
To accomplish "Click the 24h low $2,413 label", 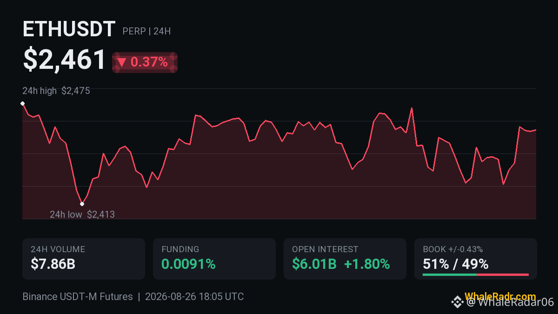I will pos(82,214).
